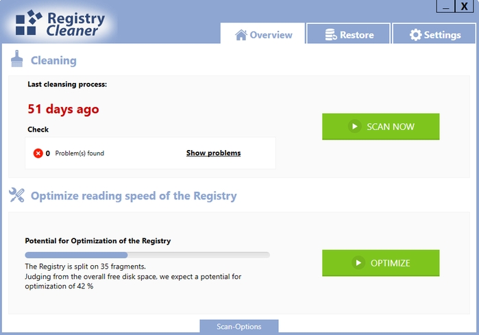Click the gear icon on Settings tab

(x=415, y=35)
